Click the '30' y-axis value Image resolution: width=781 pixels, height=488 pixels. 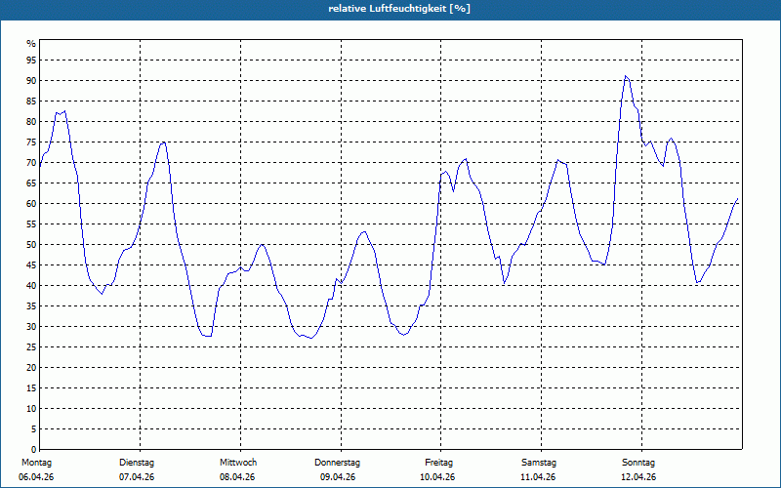(x=31, y=327)
